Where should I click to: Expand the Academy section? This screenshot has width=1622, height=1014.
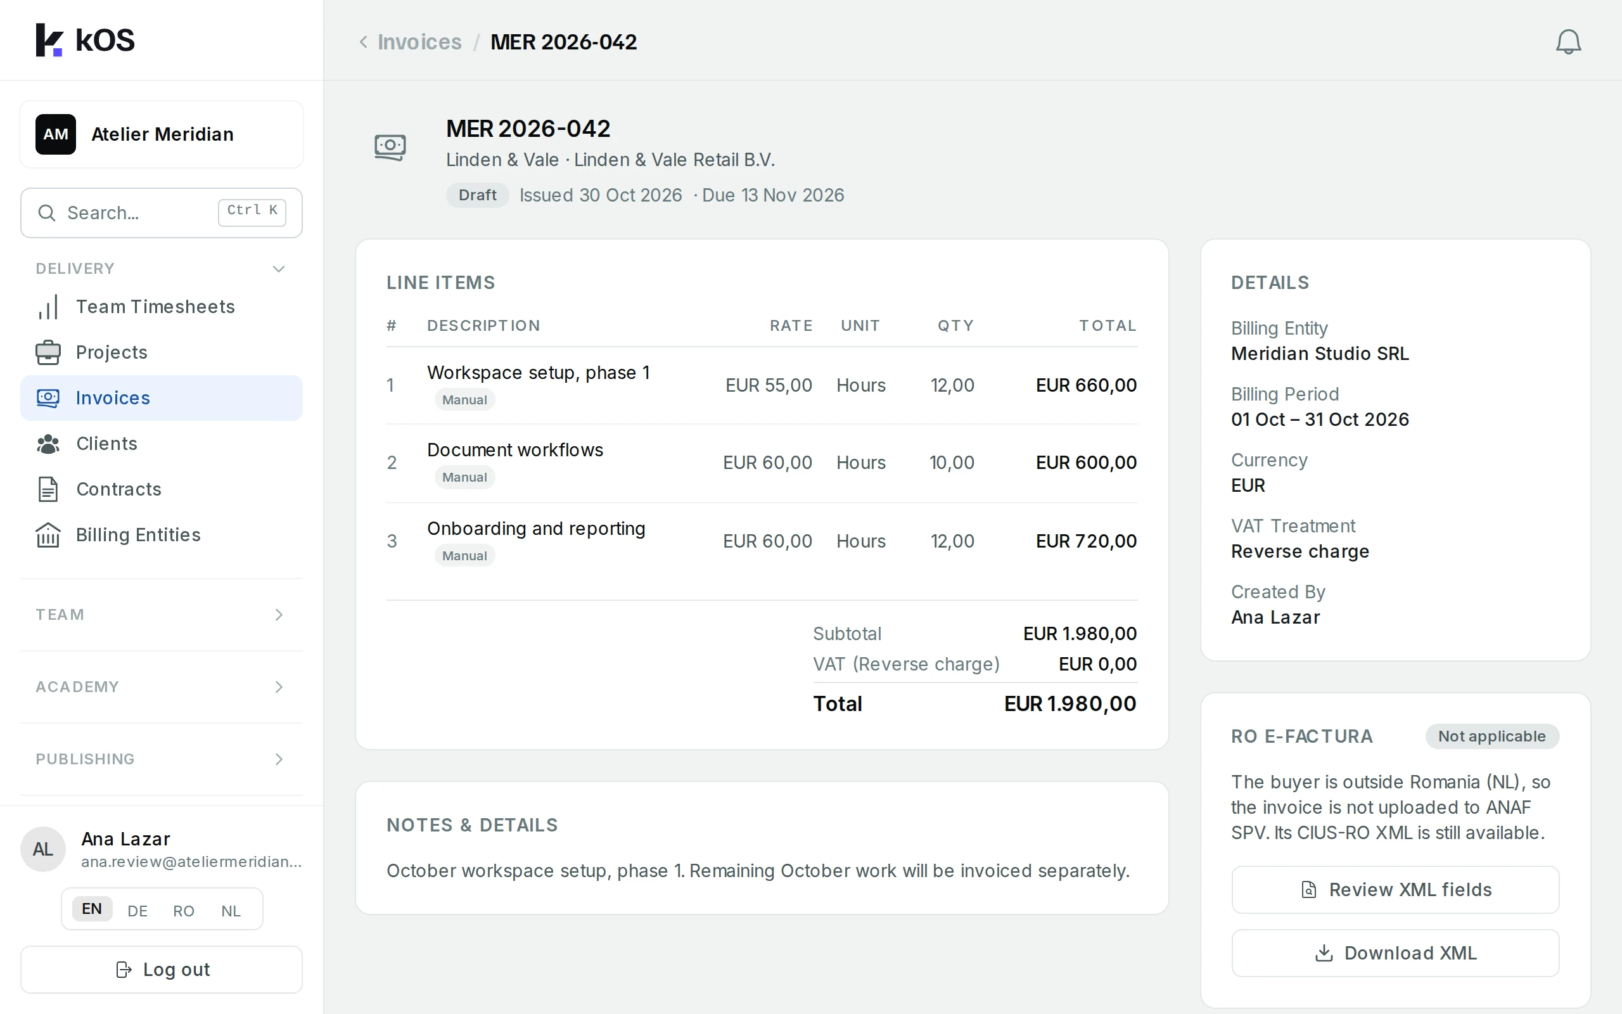(x=162, y=687)
